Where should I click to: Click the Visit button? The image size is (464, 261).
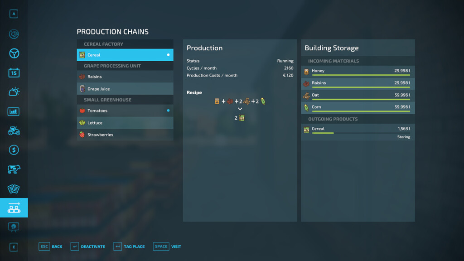point(167,246)
